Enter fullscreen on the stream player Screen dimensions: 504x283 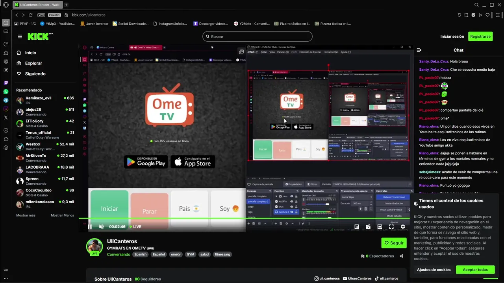tap(391, 227)
